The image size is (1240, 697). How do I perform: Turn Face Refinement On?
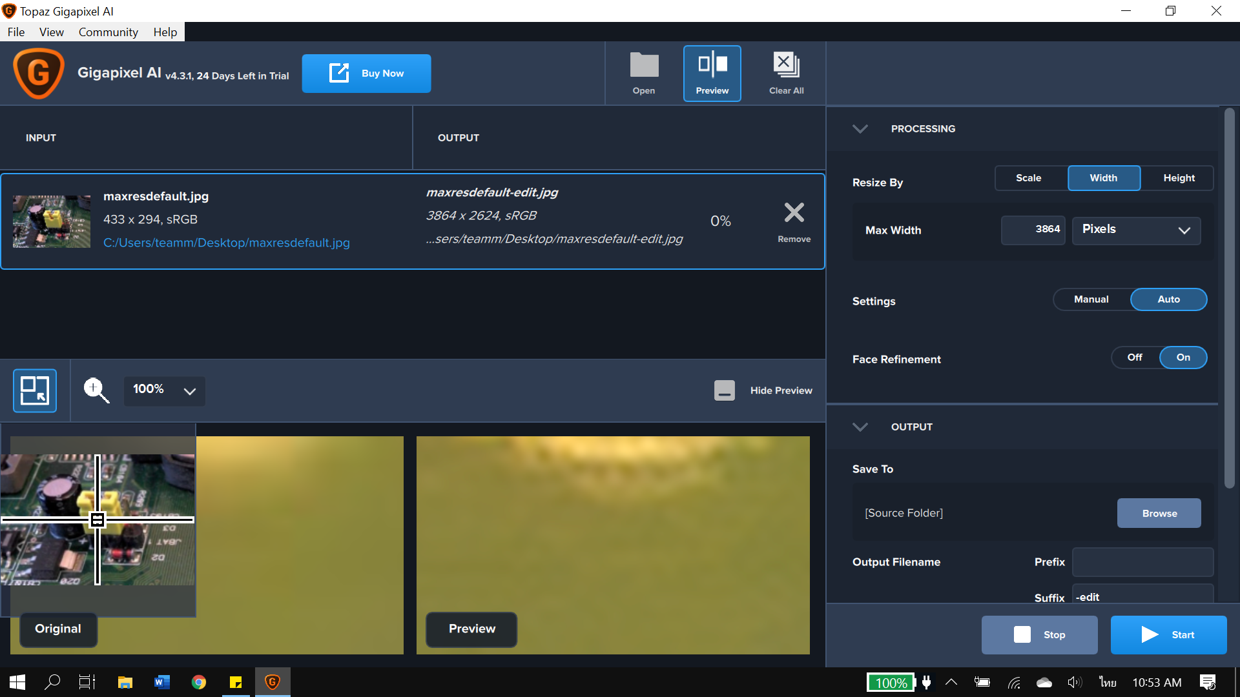[x=1183, y=358]
